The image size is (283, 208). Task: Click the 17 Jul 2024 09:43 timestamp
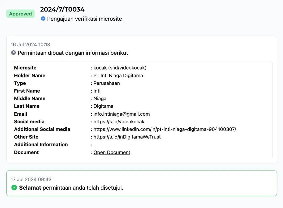pos(31,179)
